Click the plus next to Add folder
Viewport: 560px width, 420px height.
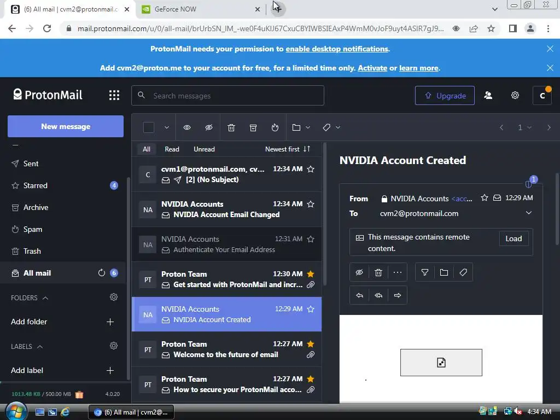[x=110, y=322]
